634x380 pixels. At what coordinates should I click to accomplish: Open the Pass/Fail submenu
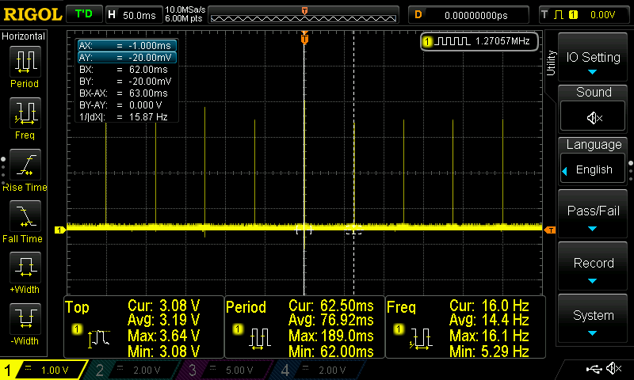click(594, 216)
